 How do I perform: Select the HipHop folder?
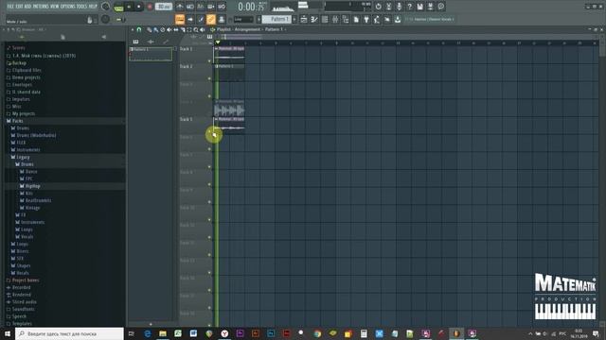pyautogui.click(x=32, y=186)
